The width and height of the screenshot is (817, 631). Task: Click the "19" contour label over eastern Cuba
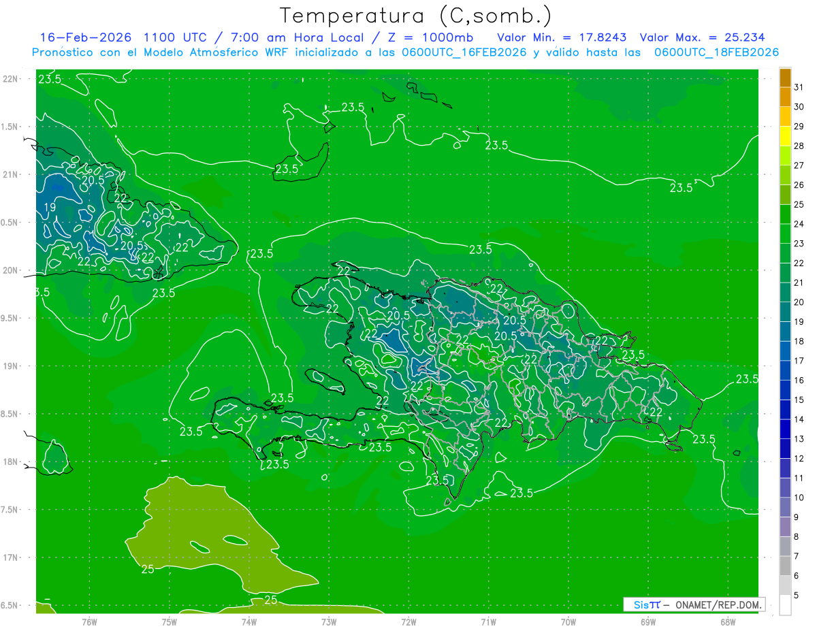[x=50, y=208]
